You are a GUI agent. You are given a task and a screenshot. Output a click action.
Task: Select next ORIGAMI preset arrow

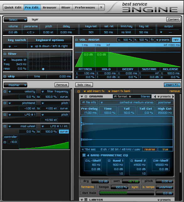click(x=173, y=96)
